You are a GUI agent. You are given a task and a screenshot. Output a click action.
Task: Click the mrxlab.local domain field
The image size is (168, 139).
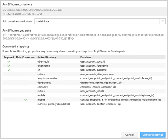pos(97,21)
